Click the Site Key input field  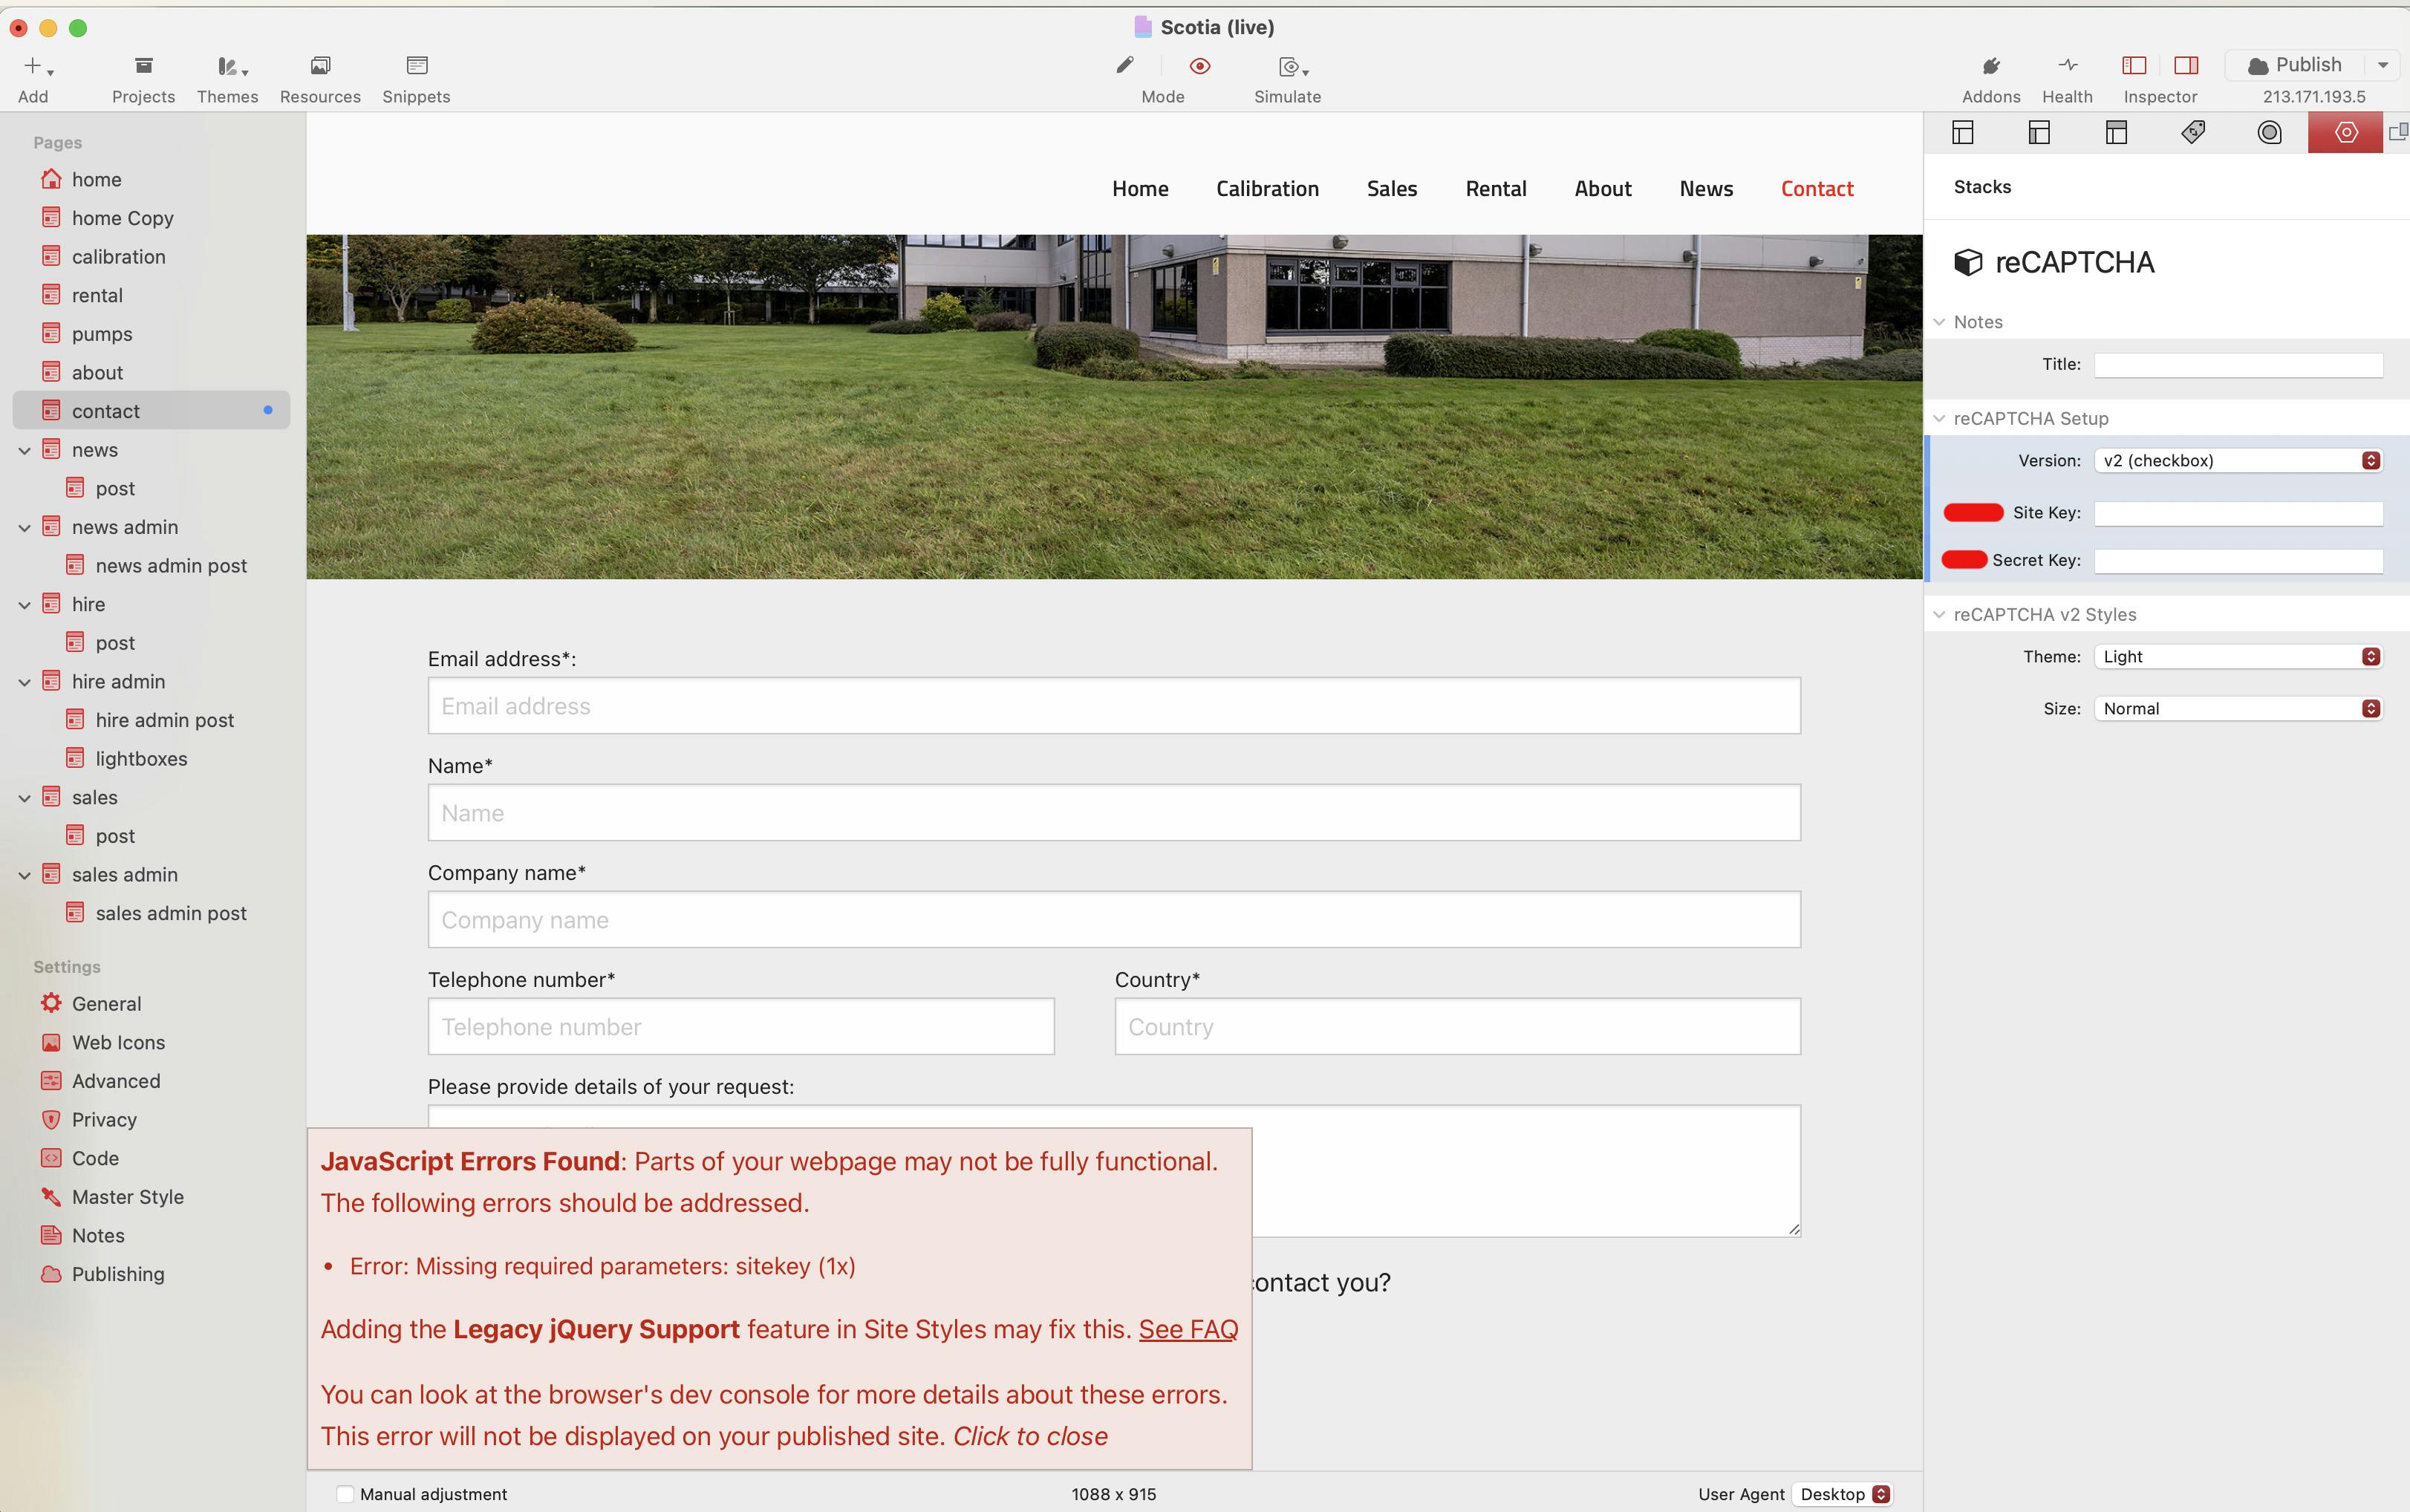(2238, 514)
